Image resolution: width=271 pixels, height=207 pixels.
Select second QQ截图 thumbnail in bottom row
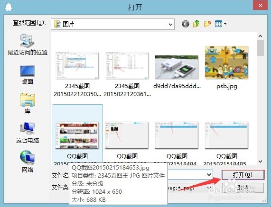pyautogui.click(x=127, y=135)
